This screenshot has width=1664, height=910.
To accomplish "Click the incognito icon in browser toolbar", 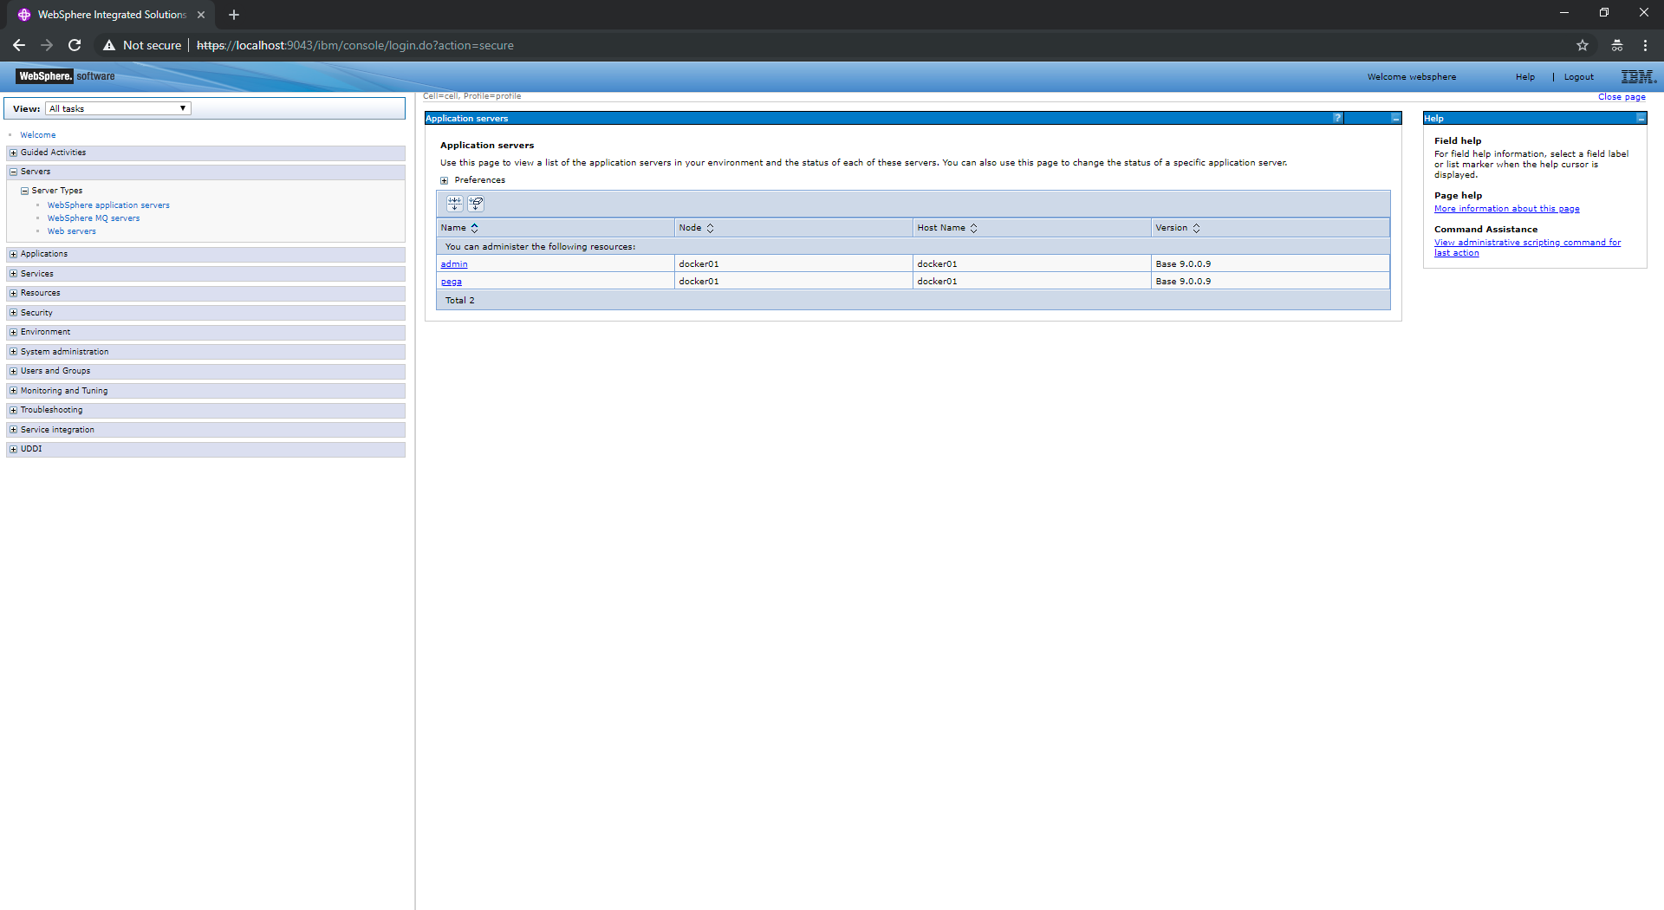I will pyautogui.click(x=1617, y=45).
